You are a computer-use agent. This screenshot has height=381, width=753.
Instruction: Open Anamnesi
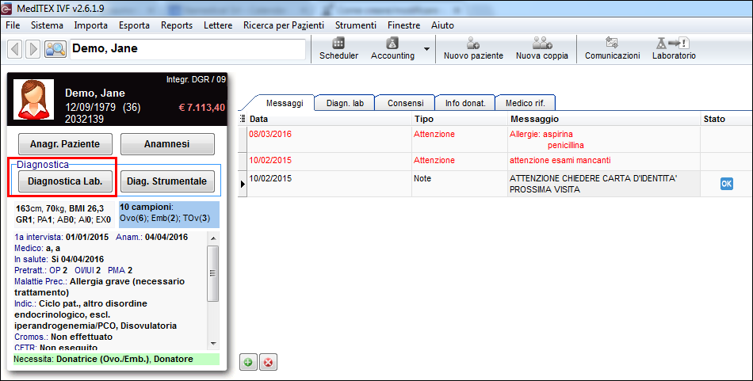pyautogui.click(x=166, y=144)
